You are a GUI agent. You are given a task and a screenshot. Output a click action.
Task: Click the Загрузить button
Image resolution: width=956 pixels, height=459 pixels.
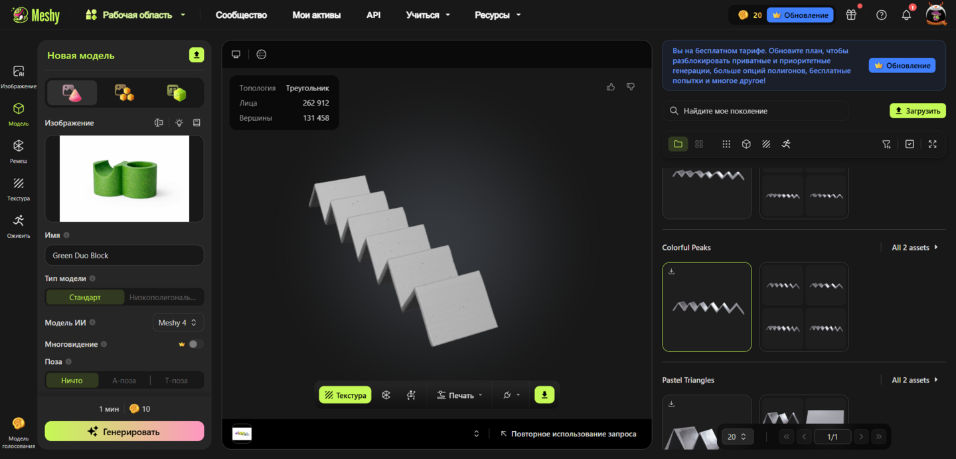917,111
